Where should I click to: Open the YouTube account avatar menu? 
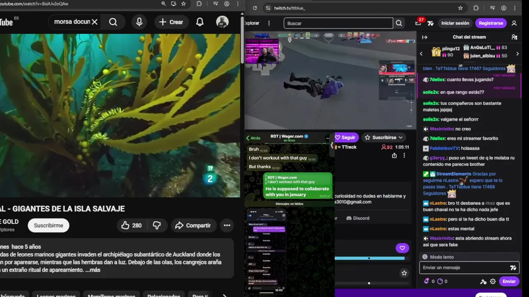222,22
